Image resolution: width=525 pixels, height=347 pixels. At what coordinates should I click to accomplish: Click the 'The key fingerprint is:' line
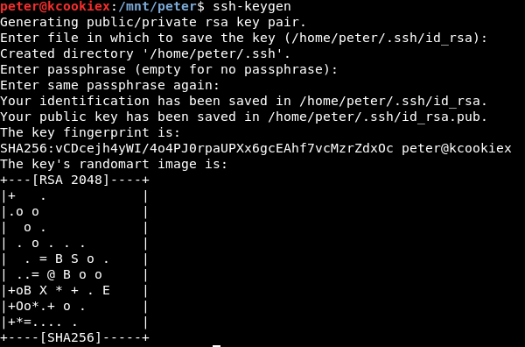click(90, 132)
